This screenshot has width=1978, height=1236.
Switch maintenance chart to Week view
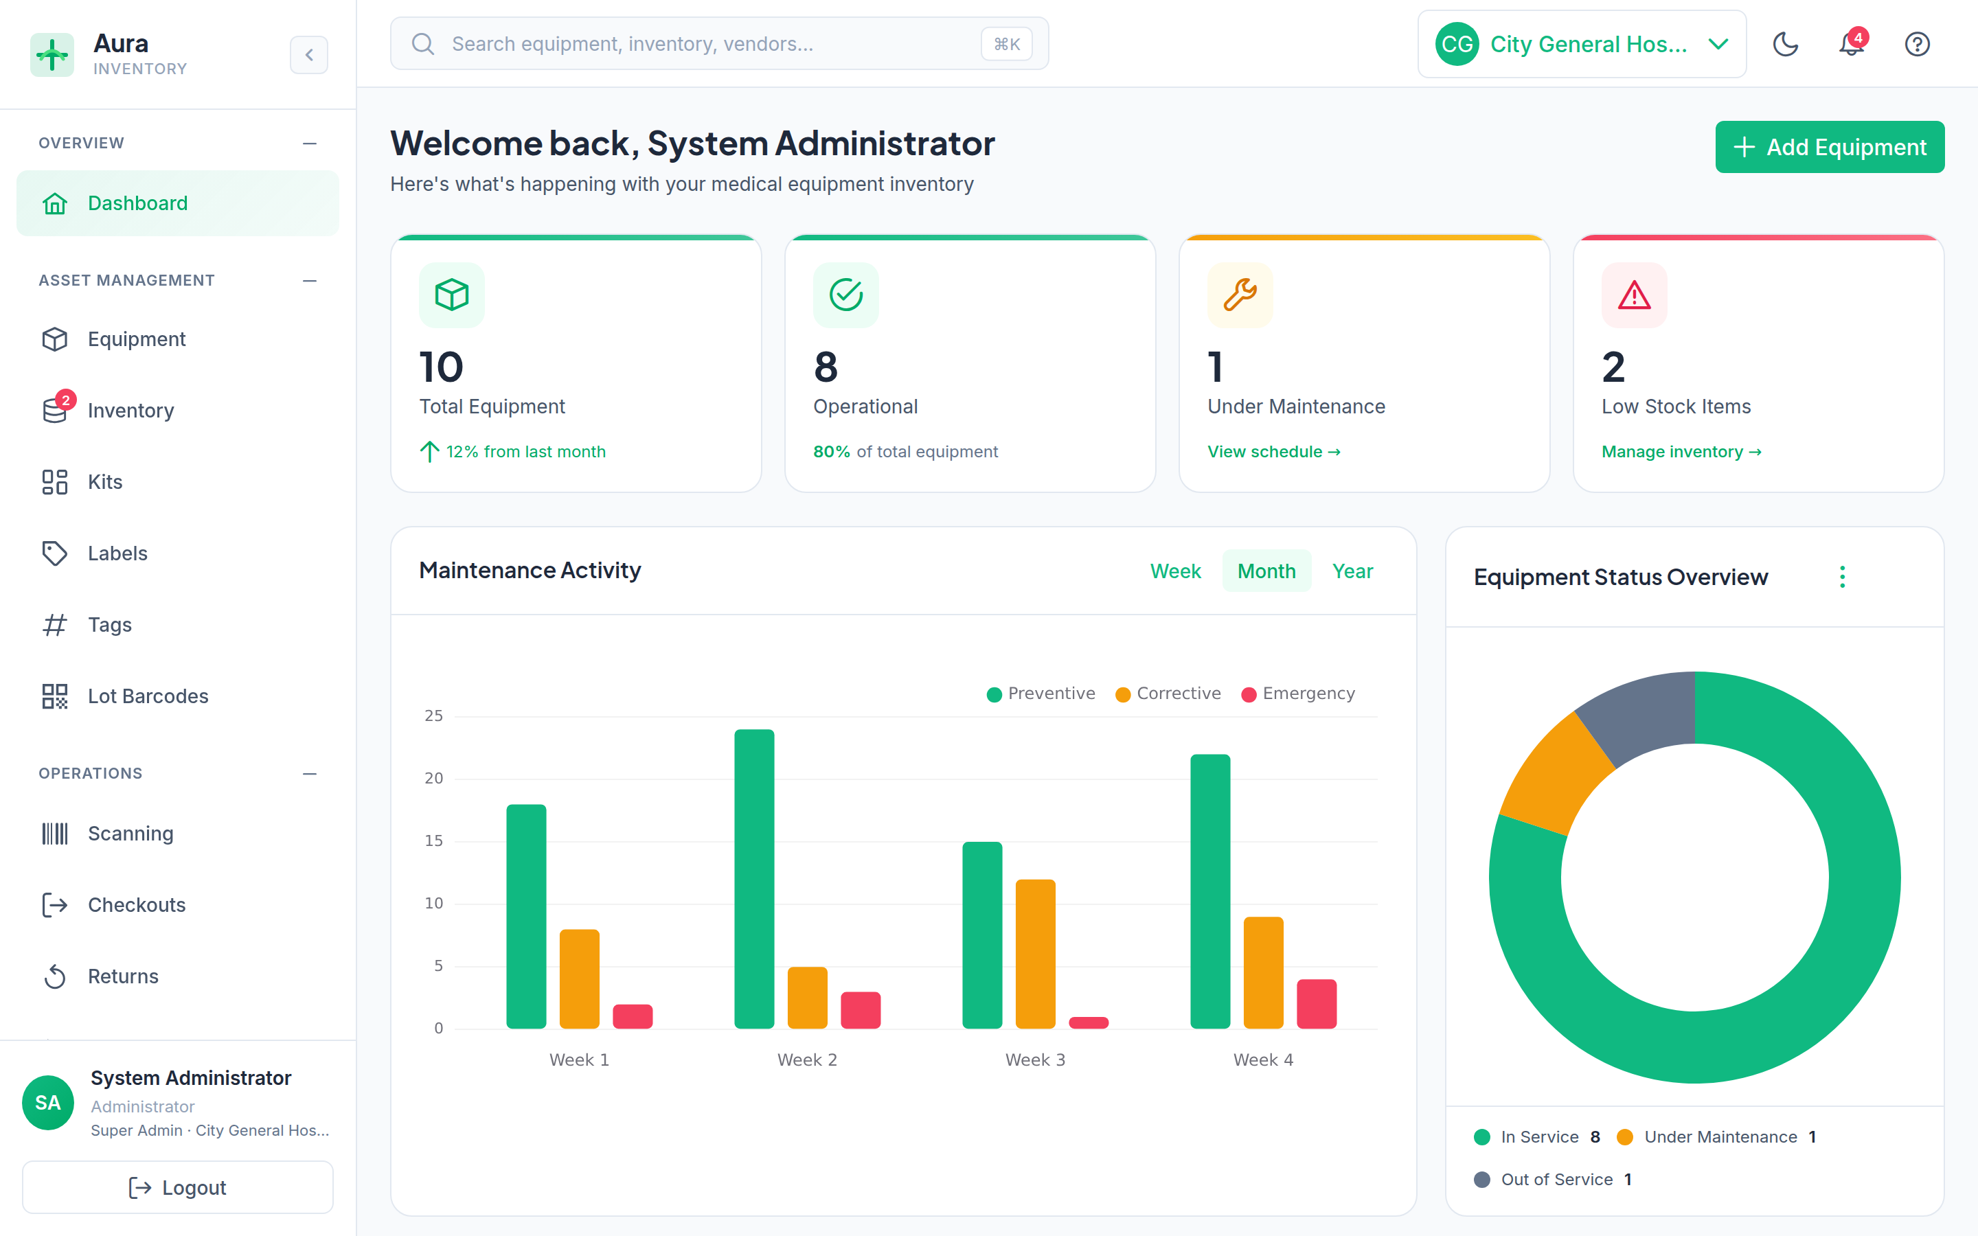(x=1175, y=571)
